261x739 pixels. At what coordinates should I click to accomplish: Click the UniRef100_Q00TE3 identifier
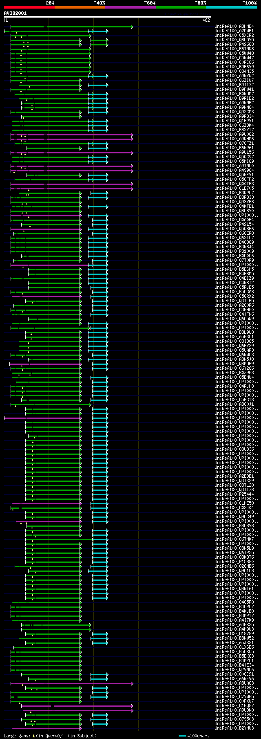[x=234, y=184]
